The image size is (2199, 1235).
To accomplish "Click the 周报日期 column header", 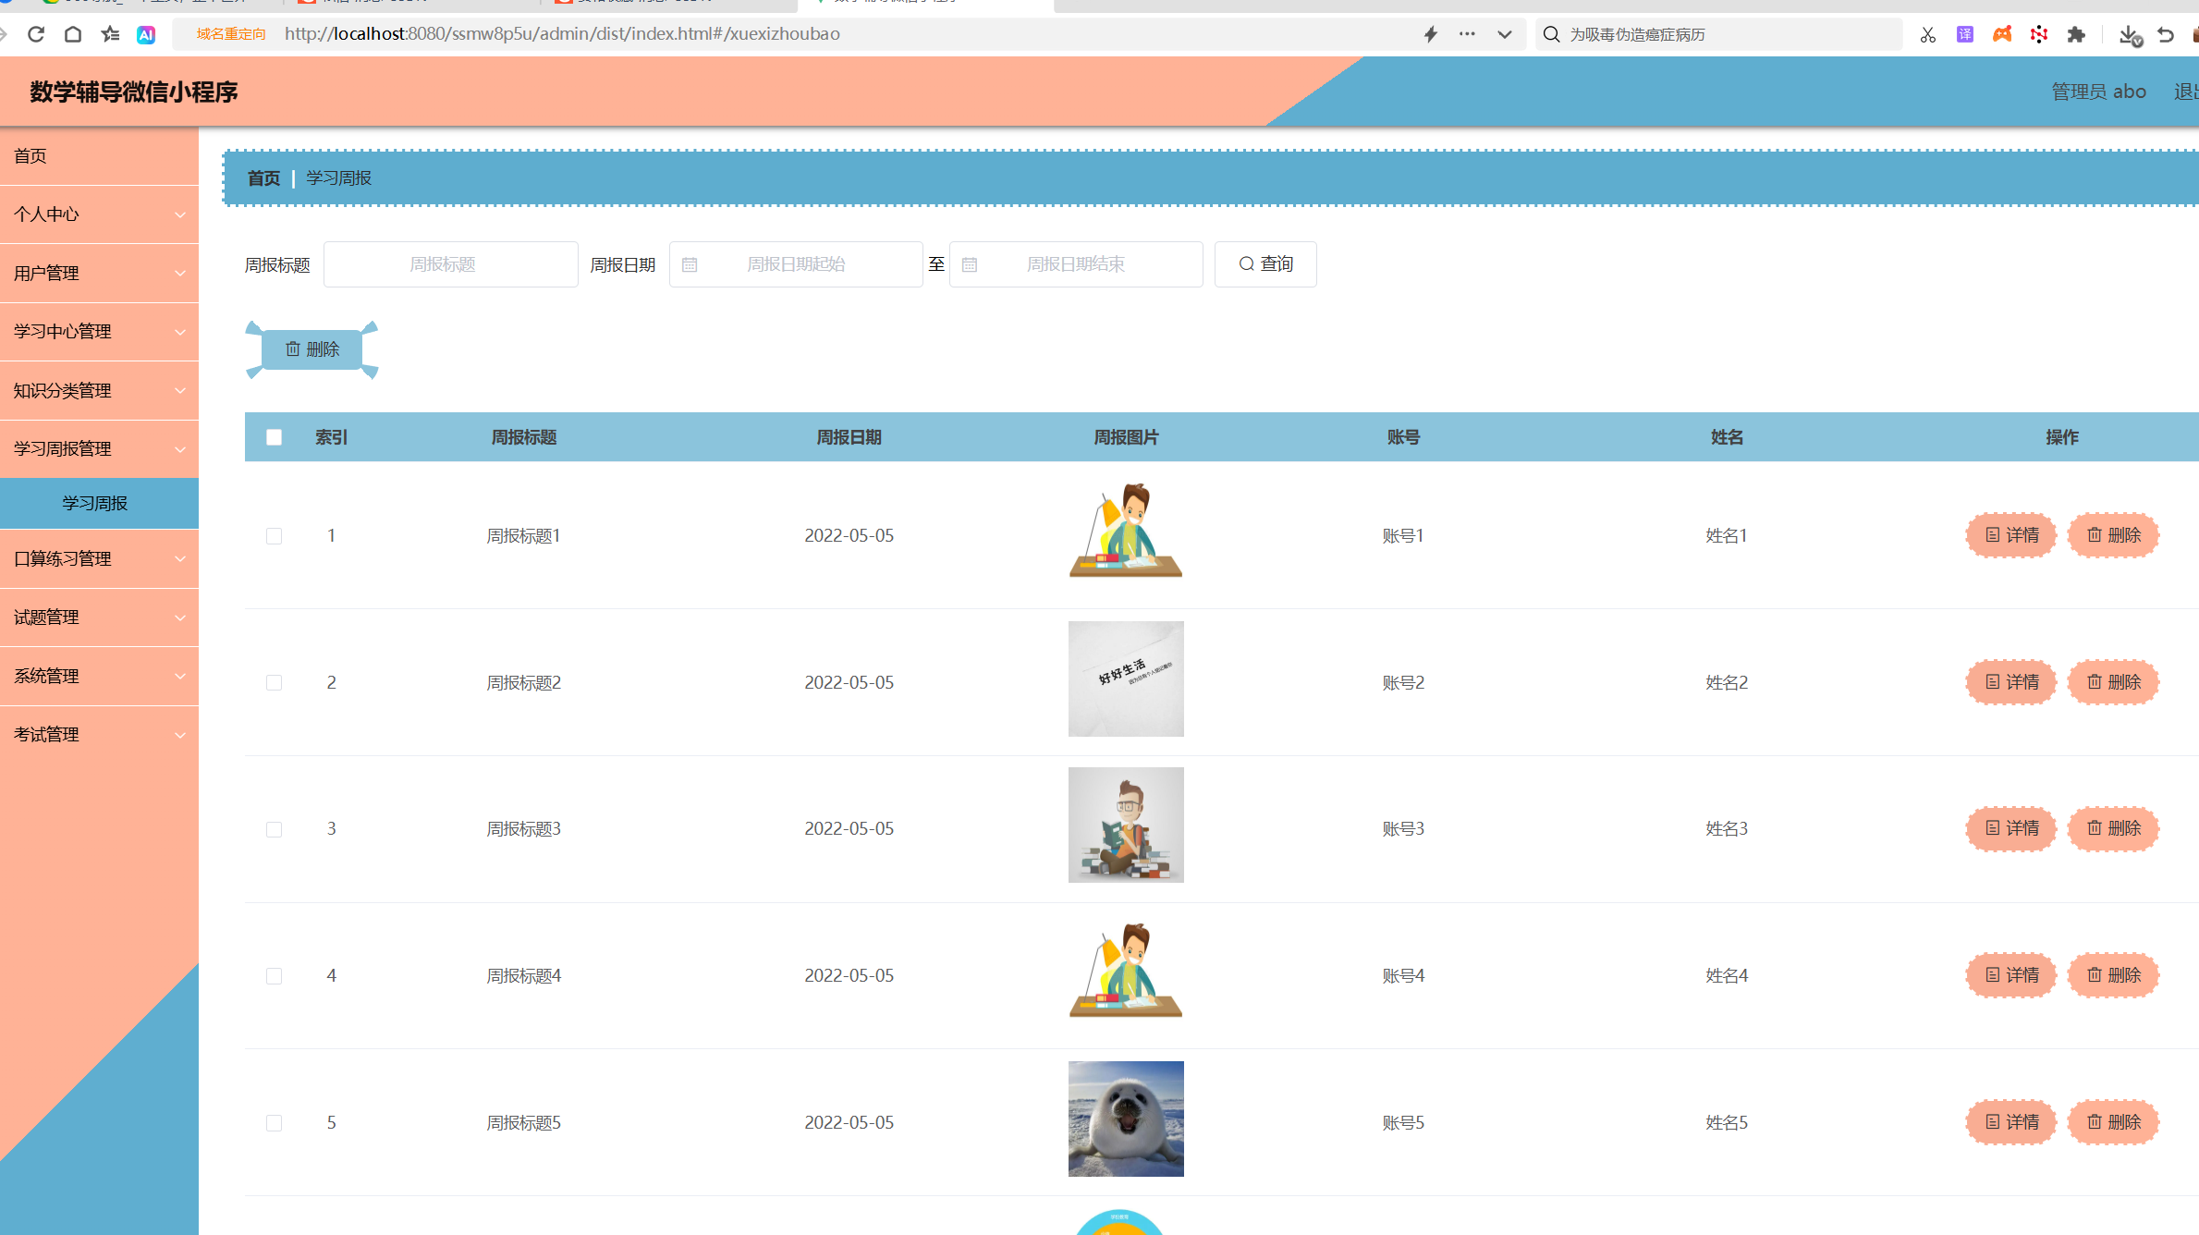I will coord(849,437).
